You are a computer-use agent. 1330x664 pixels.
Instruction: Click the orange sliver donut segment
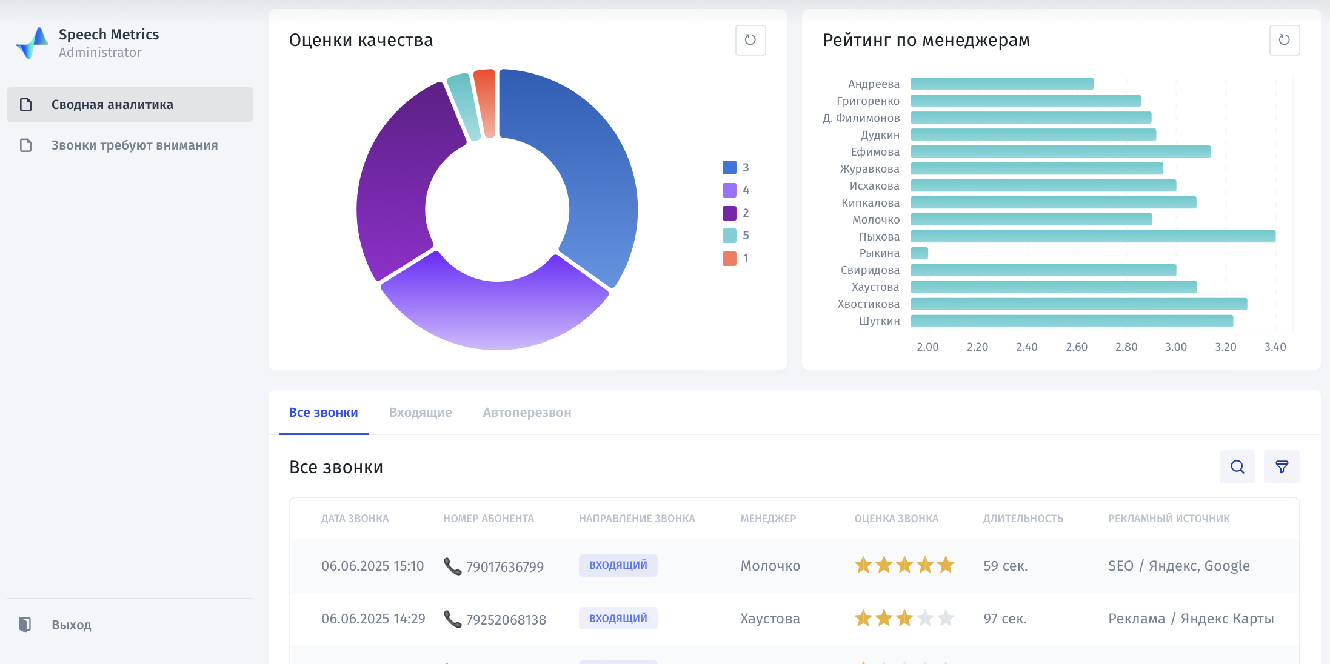tap(486, 103)
